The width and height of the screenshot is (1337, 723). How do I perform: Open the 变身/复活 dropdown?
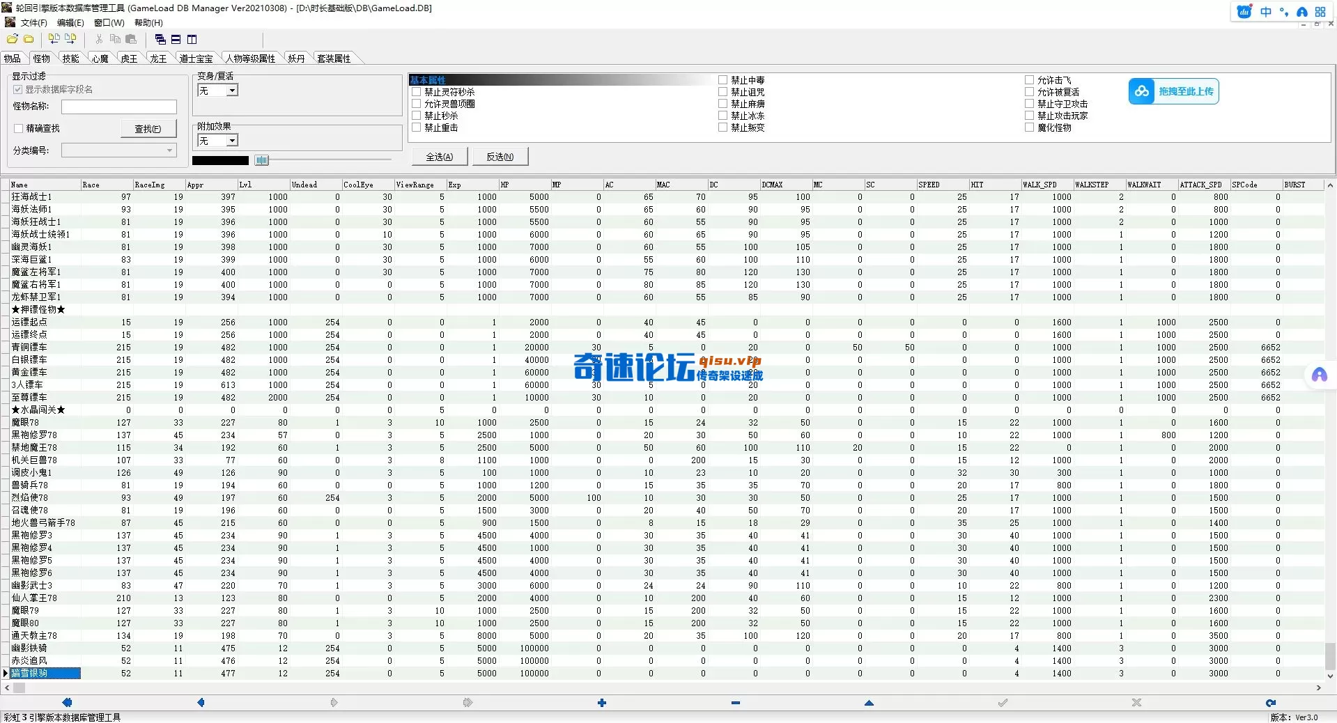(232, 91)
